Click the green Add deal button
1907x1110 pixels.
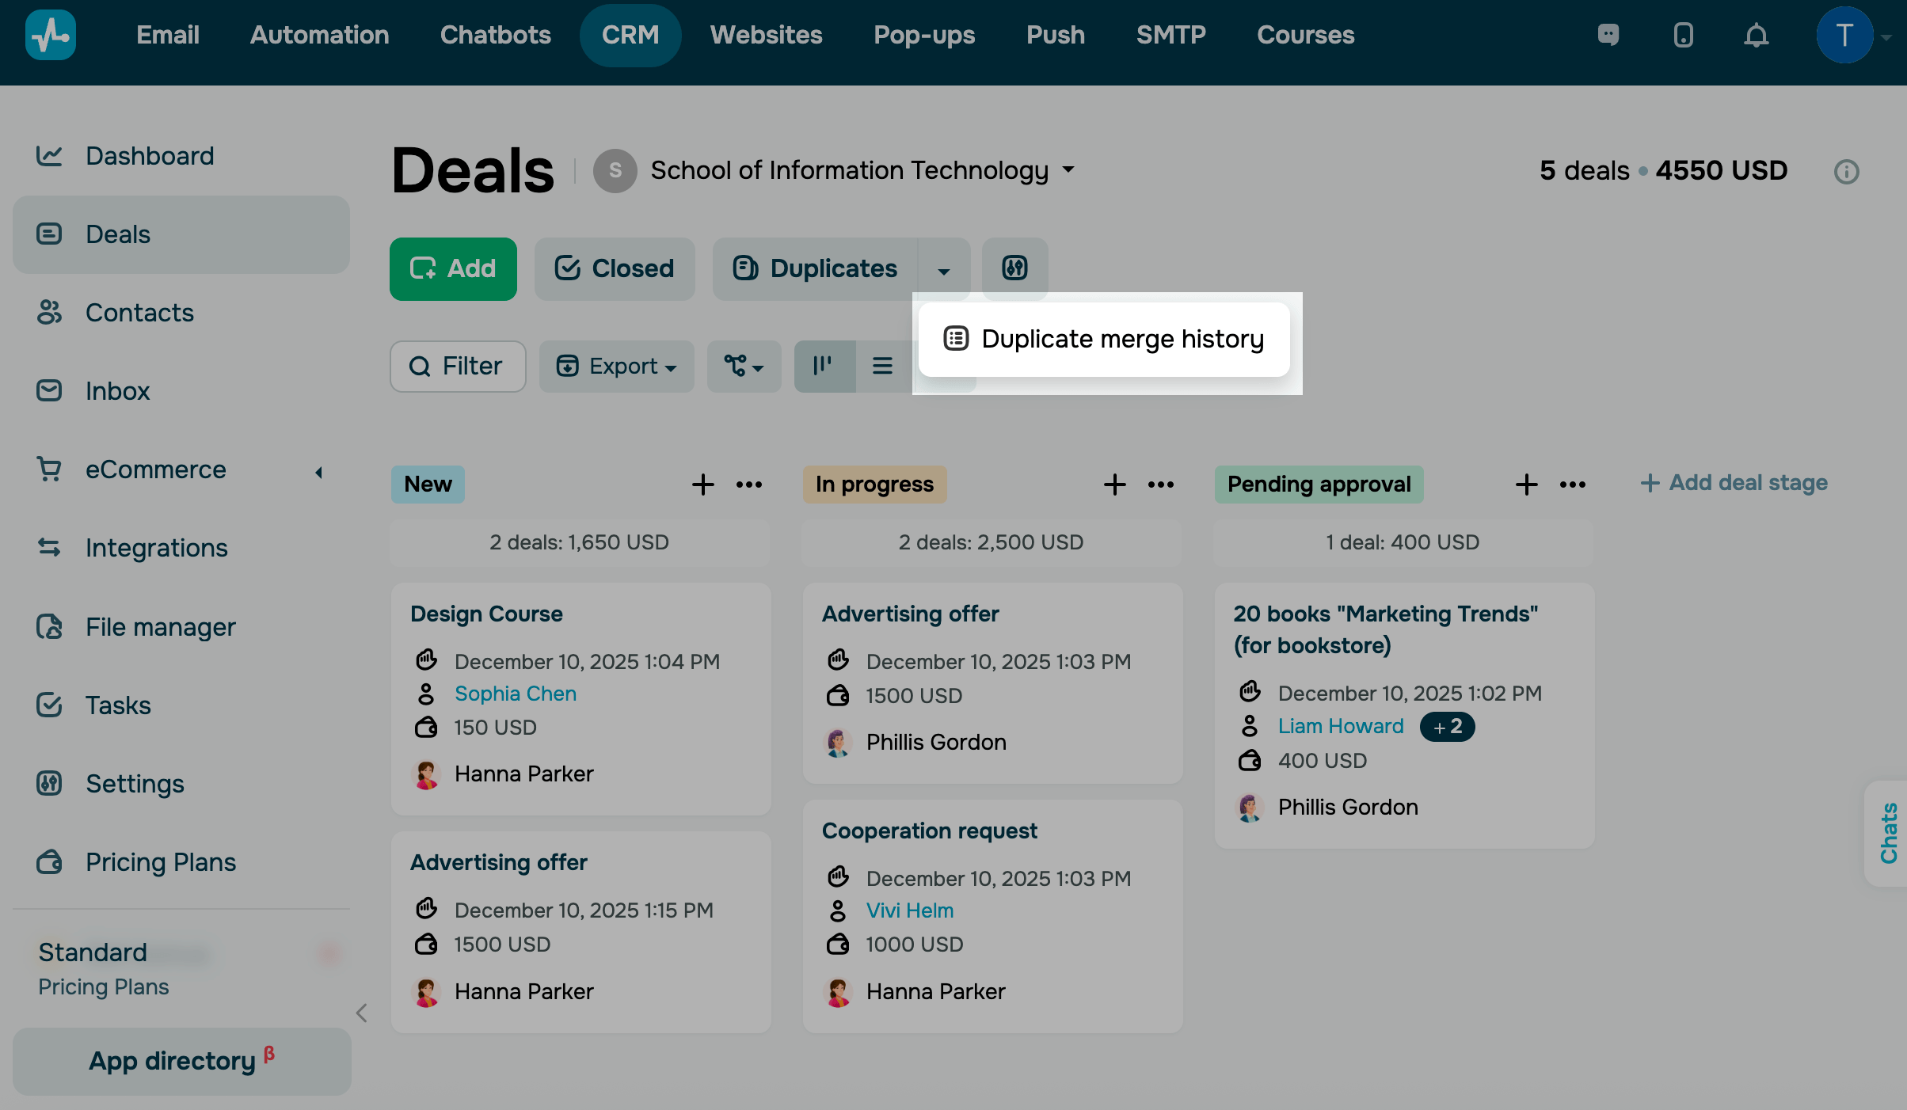pyautogui.click(x=453, y=268)
